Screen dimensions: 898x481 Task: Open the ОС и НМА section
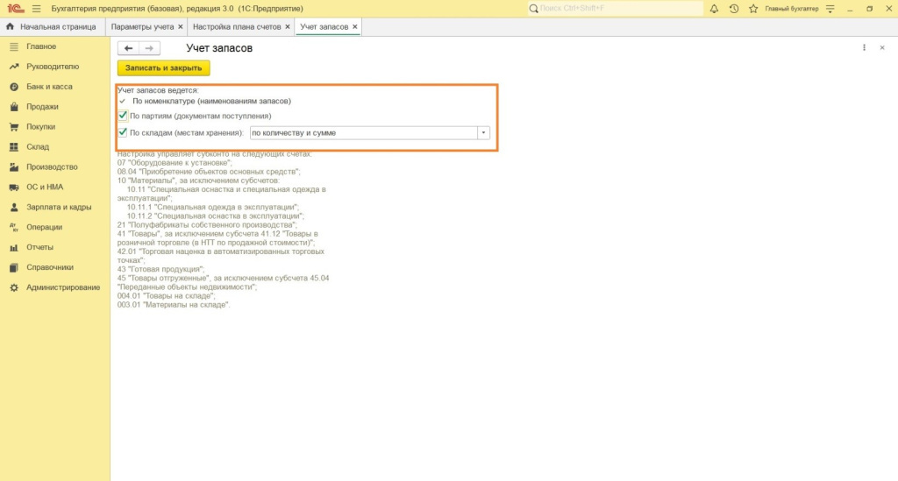point(45,187)
